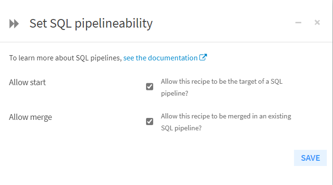333x185 pixels.
Task: Click the Allow merge label
Action: (x=30, y=117)
